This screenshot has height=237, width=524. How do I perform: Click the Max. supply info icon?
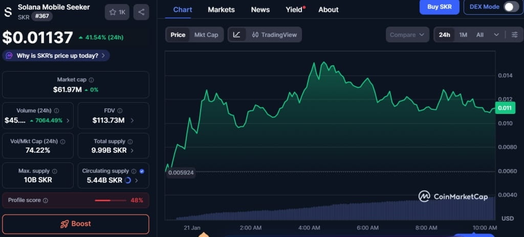coord(54,171)
